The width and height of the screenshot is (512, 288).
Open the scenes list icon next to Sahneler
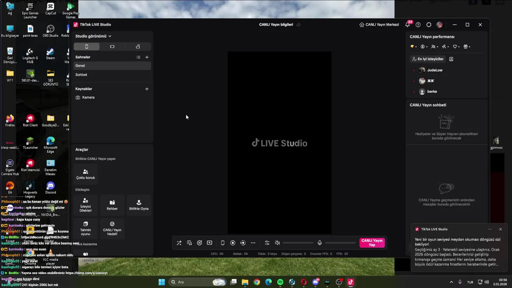pos(138,57)
